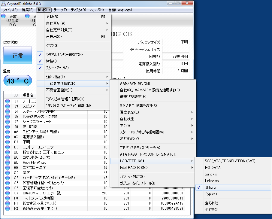272x219 pixels.
Task: Open the ディスク(D) menu
Action: click(x=78, y=10)
